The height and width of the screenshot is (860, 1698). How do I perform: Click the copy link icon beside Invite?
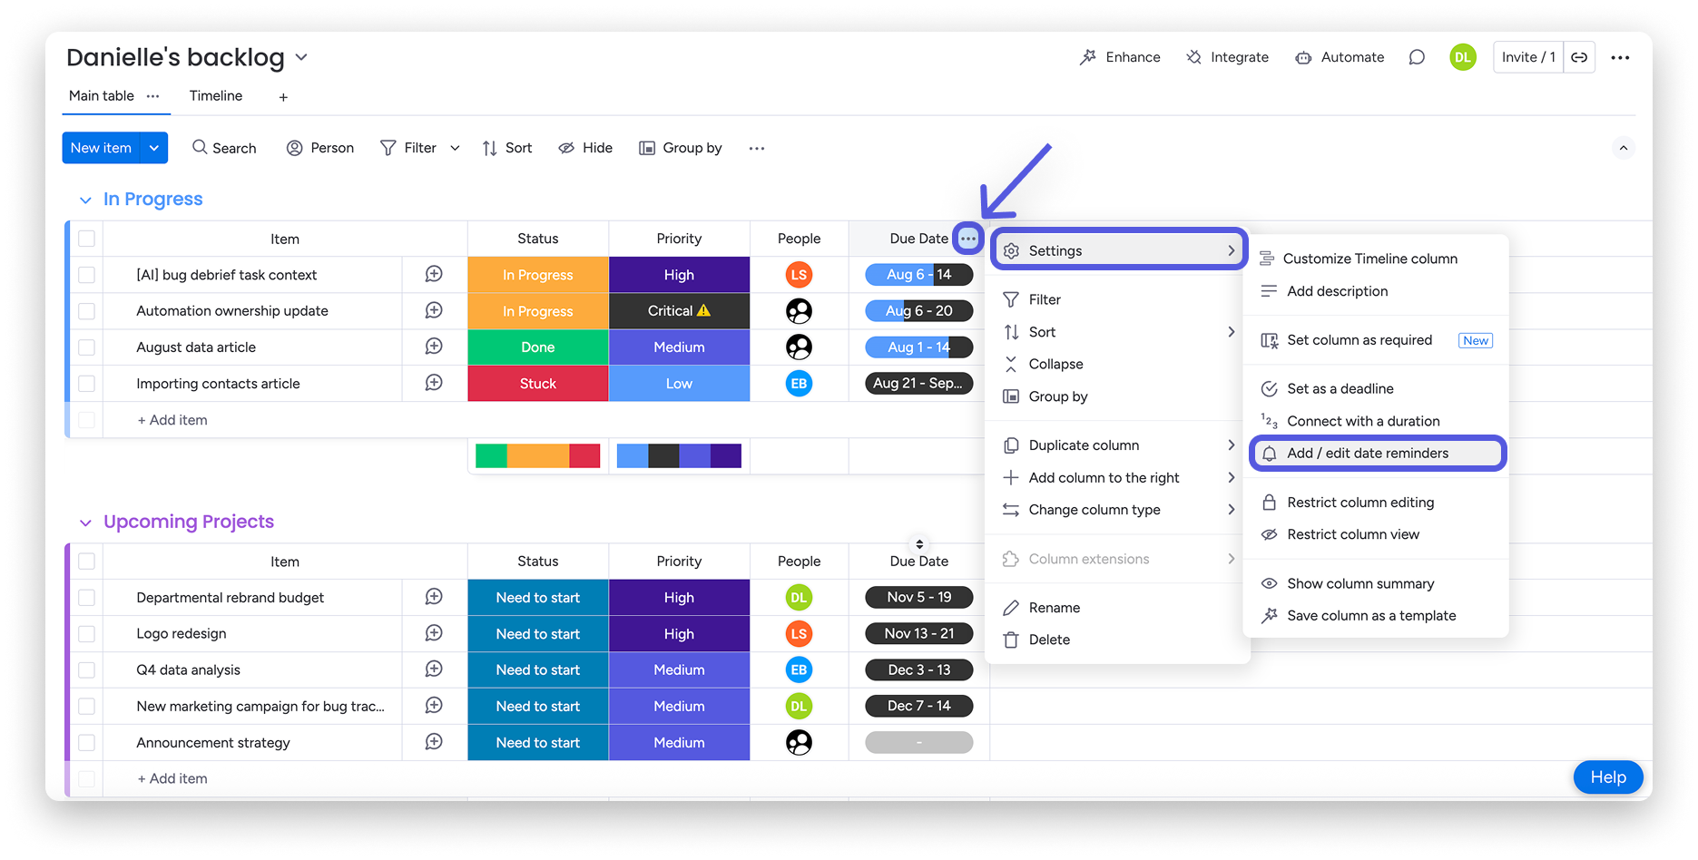[1579, 57]
